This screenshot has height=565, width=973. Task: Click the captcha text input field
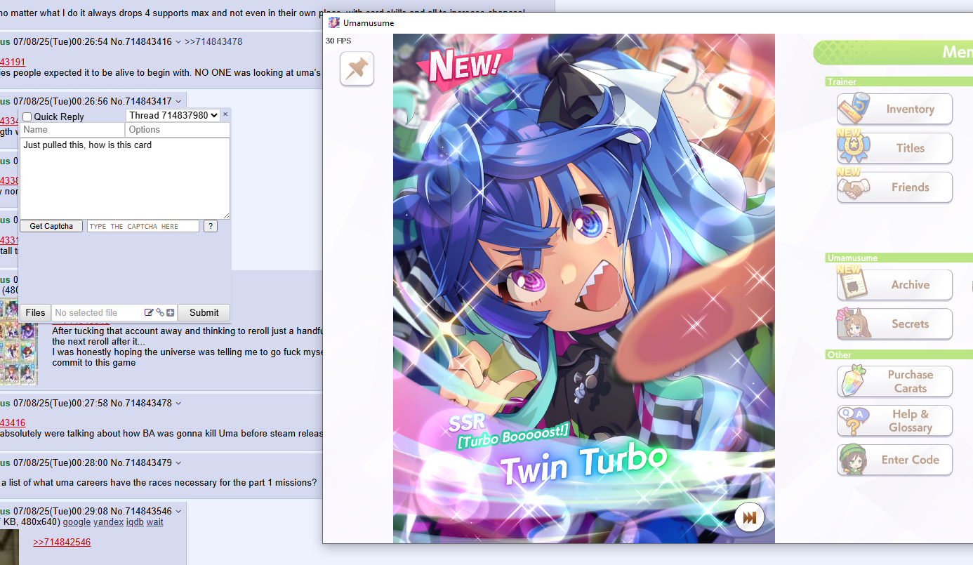[x=143, y=226]
